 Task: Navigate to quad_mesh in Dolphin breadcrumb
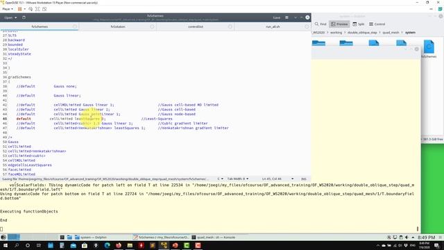(x=391, y=33)
